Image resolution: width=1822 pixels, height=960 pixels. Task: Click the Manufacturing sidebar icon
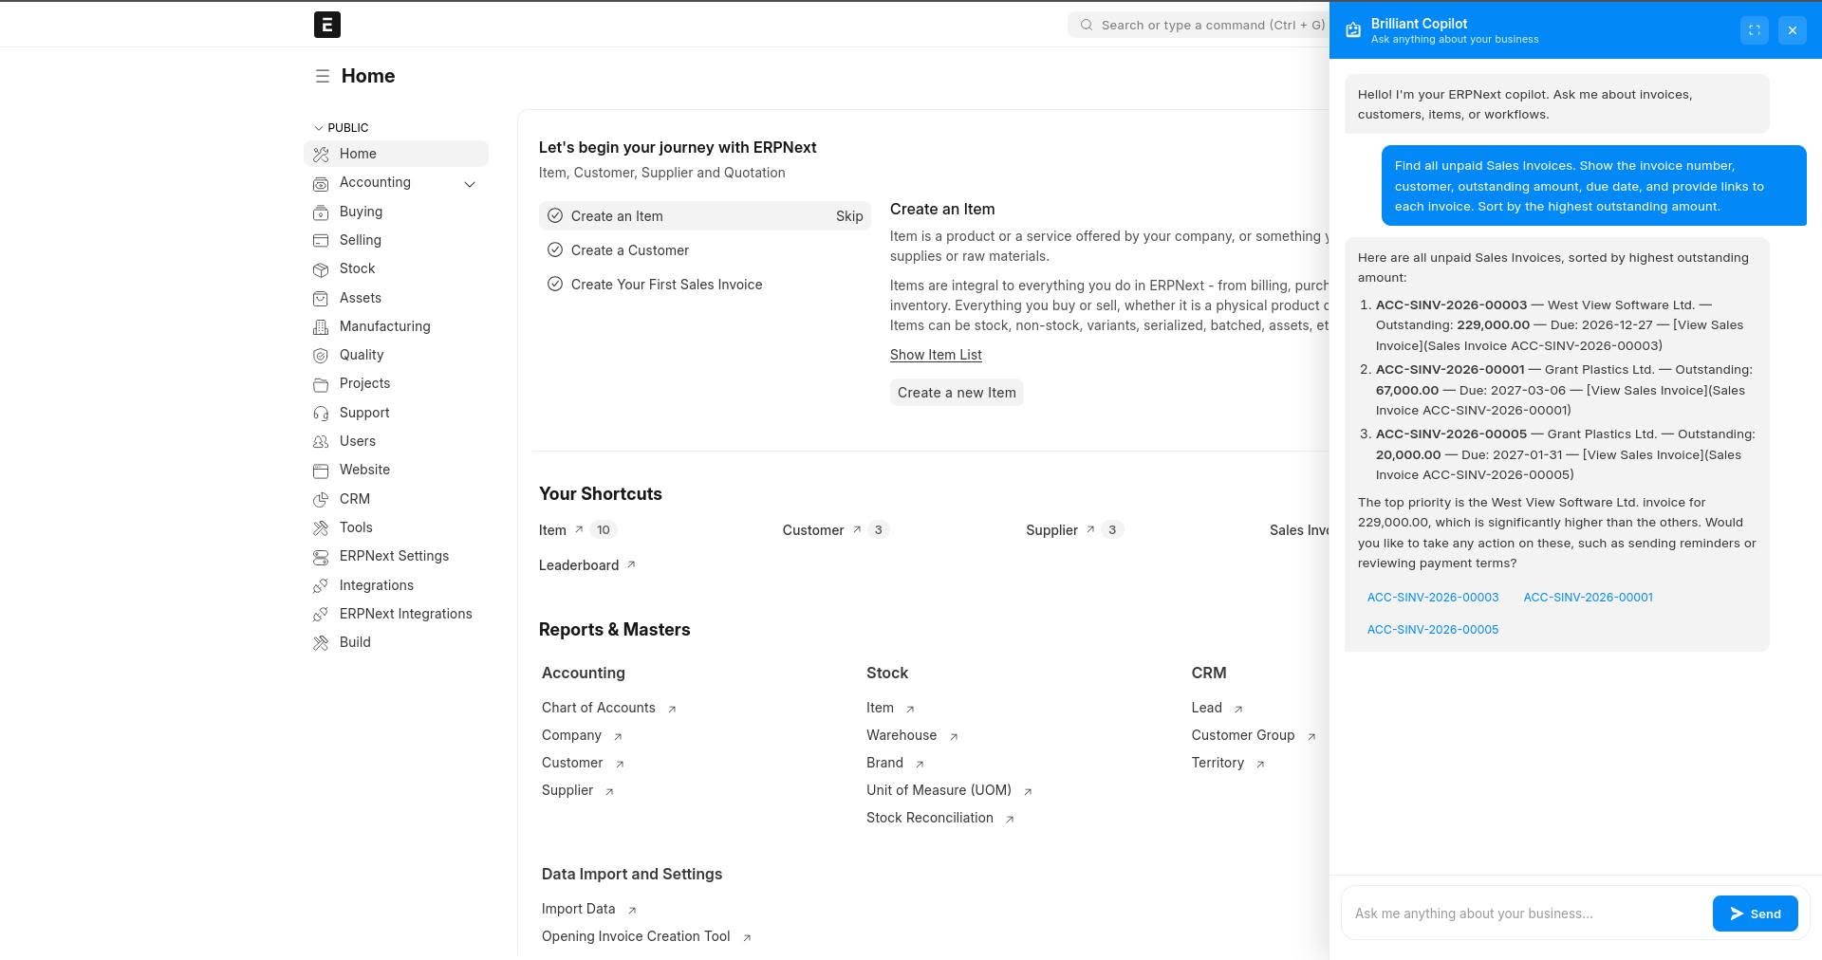[x=321, y=326]
